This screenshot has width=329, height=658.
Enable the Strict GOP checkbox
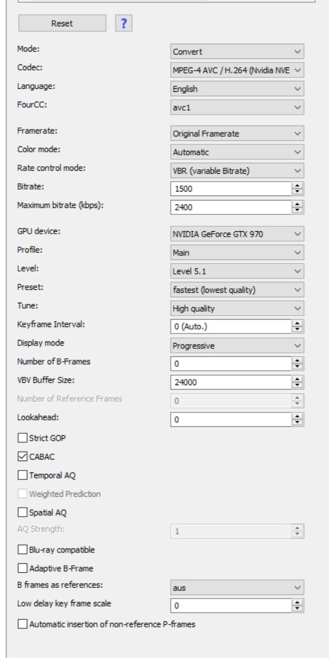pyautogui.click(x=22, y=438)
